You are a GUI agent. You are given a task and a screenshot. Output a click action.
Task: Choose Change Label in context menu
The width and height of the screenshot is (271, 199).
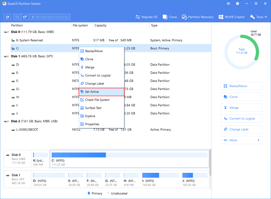[x=101, y=84]
